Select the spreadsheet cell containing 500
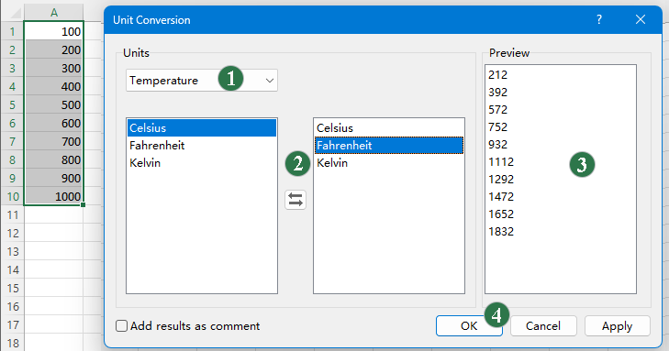 point(54,104)
